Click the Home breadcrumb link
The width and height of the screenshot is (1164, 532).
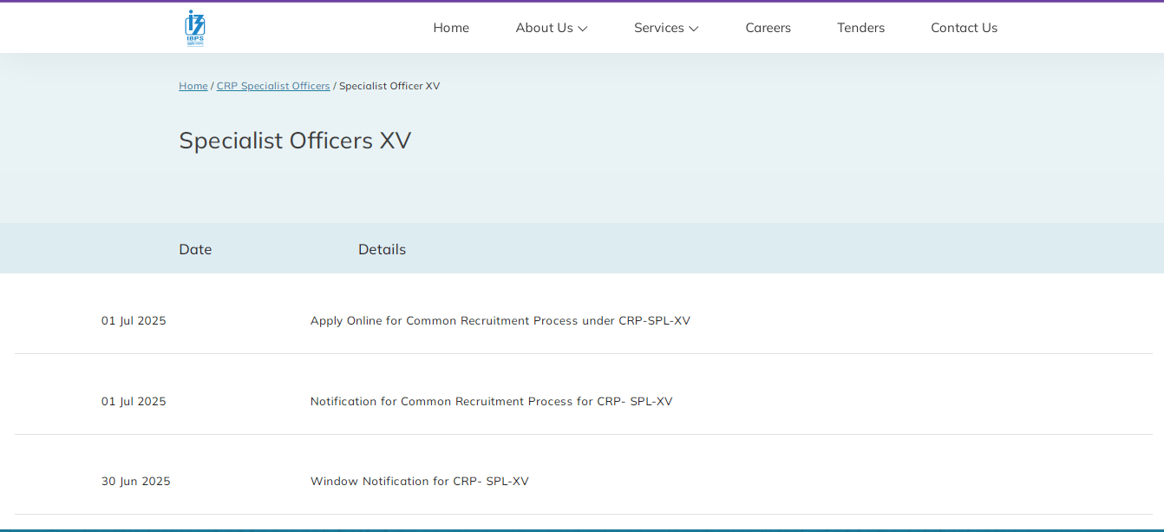pyautogui.click(x=193, y=86)
